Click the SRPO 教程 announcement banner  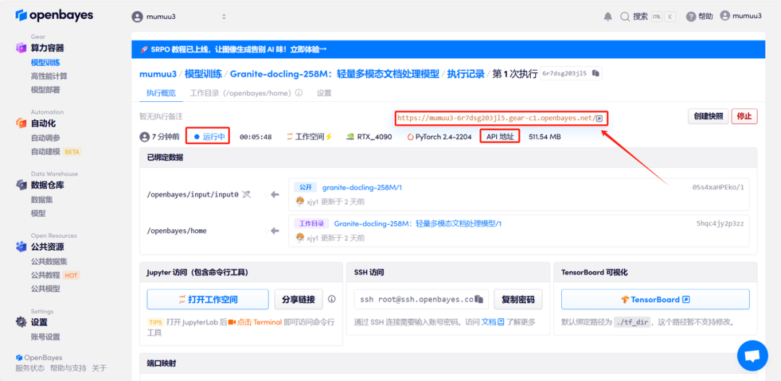point(448,49)
